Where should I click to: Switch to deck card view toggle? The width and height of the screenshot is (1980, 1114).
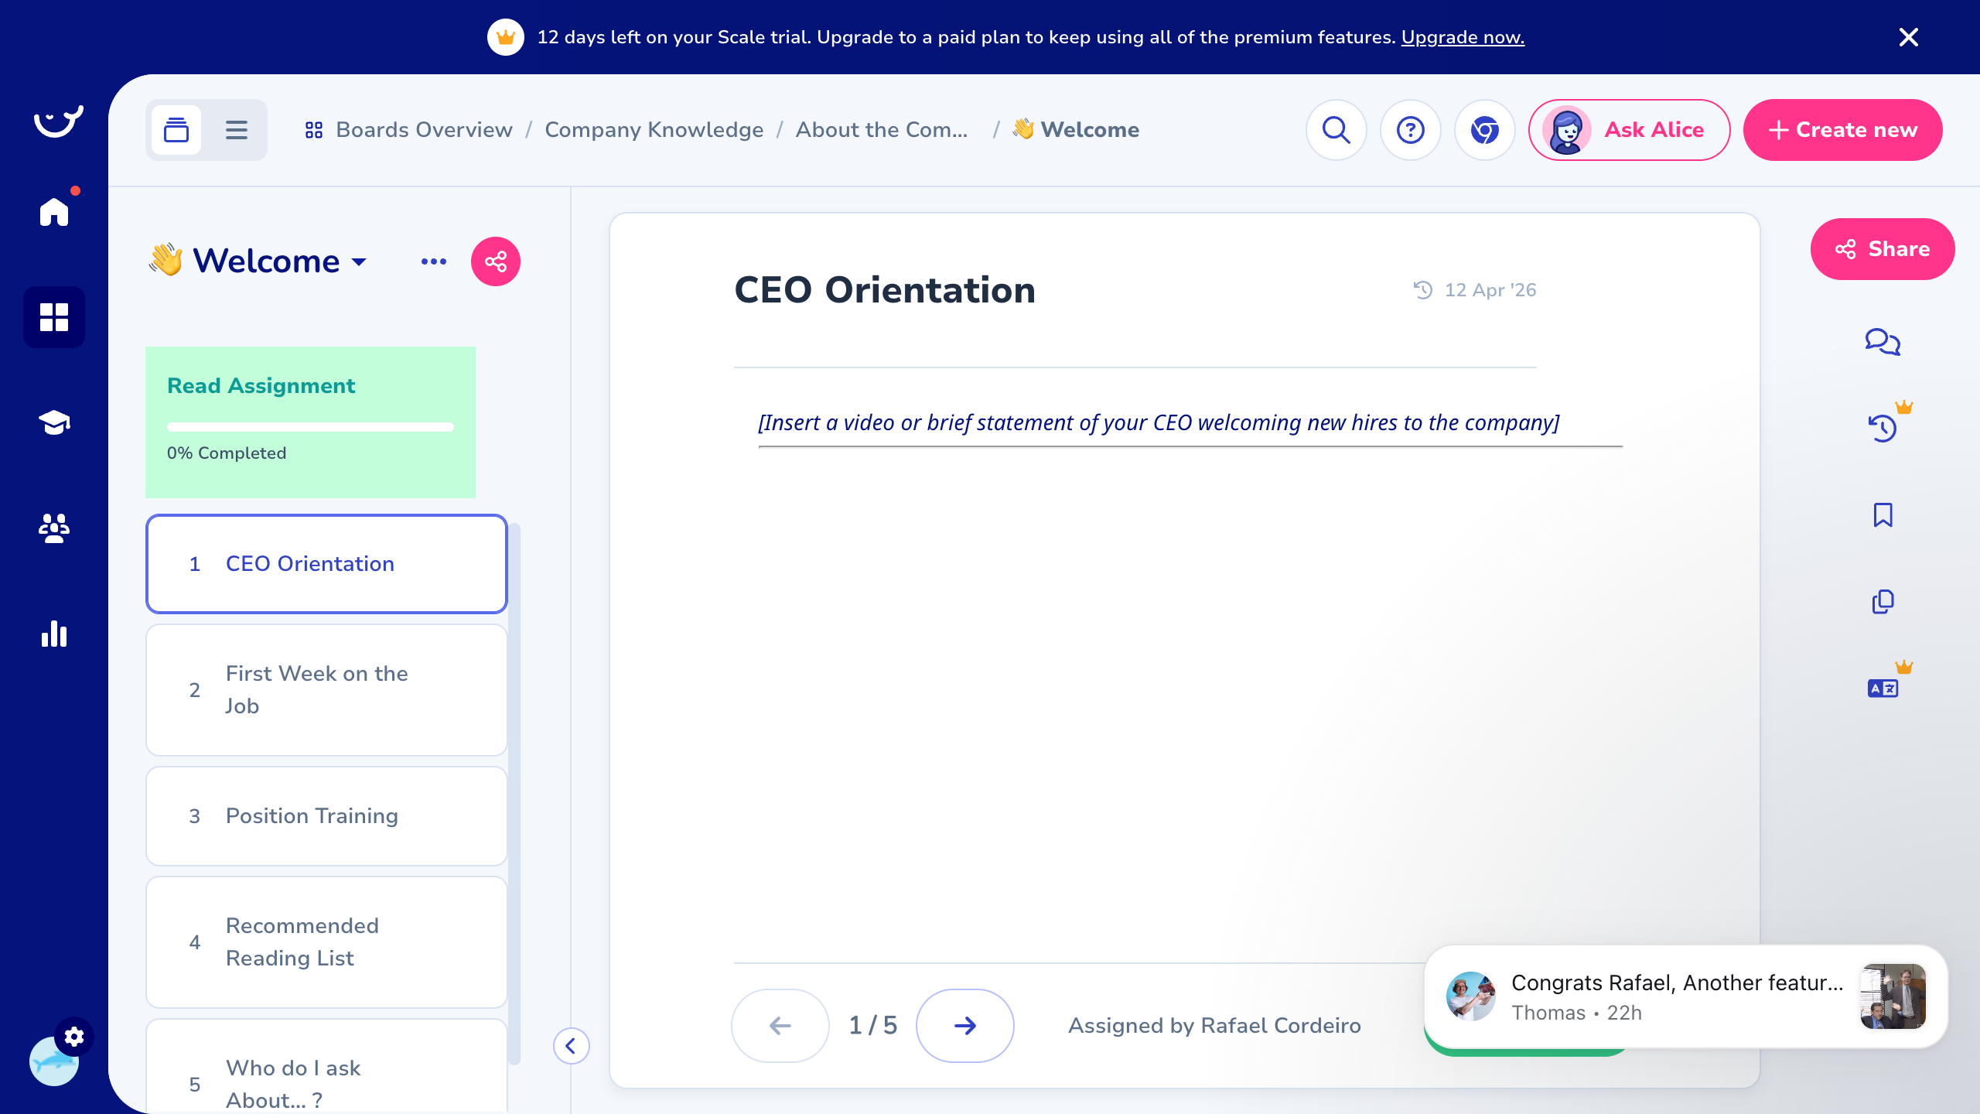[x=176, y=130]
